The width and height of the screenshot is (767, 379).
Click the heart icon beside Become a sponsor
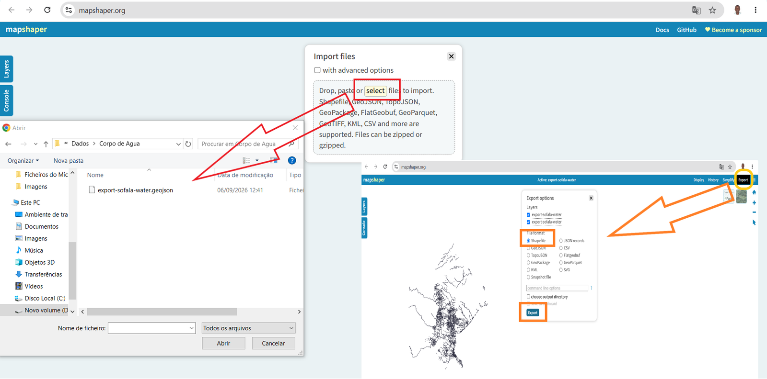pyautogui.click(x=707, y=30)
